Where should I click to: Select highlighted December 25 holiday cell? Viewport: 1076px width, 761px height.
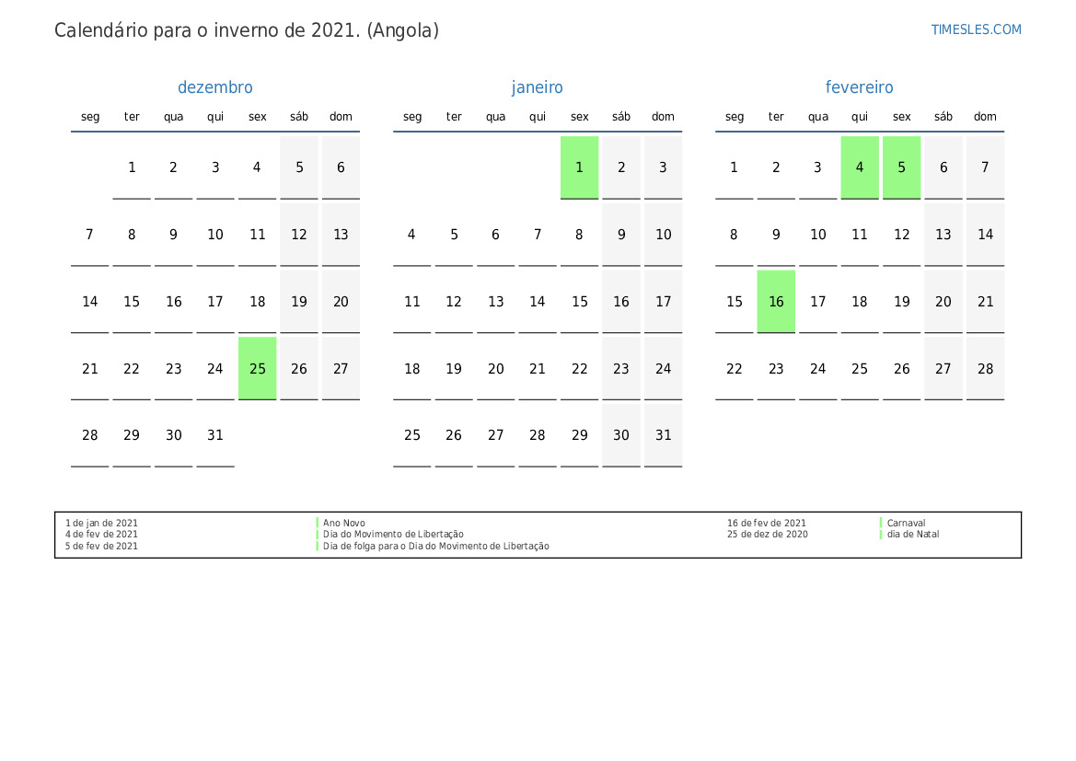pos(257,368)
